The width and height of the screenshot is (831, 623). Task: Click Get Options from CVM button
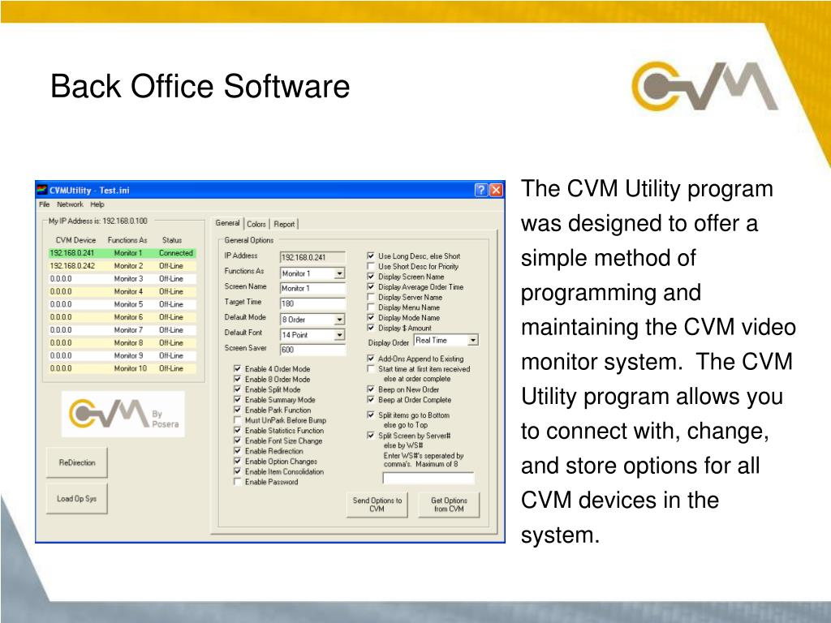coord(449,505)
